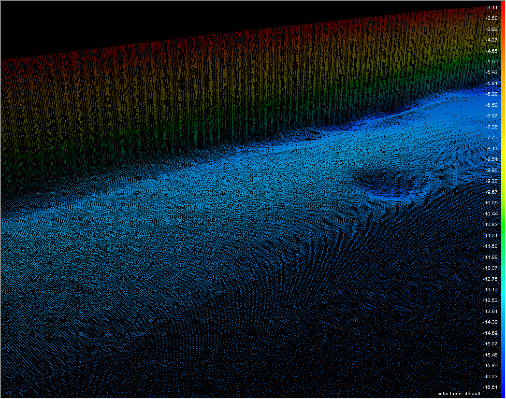Select the -5.04 depth scale label
Viewport: 506px width, 399px height.
pos(492,61)
